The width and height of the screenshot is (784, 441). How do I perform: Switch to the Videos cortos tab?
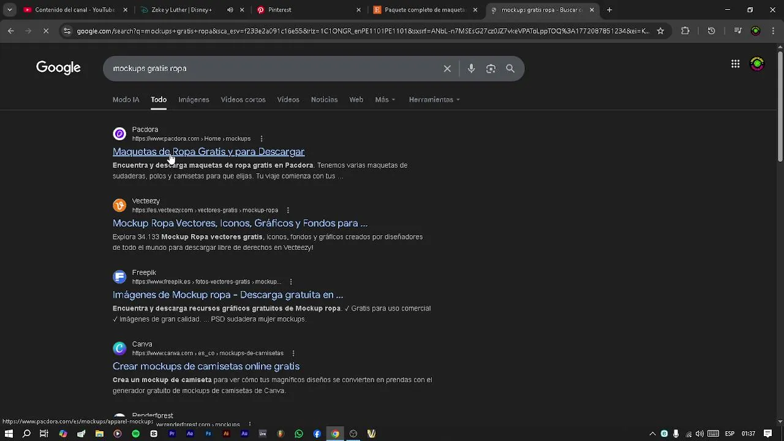click(243, 99)
